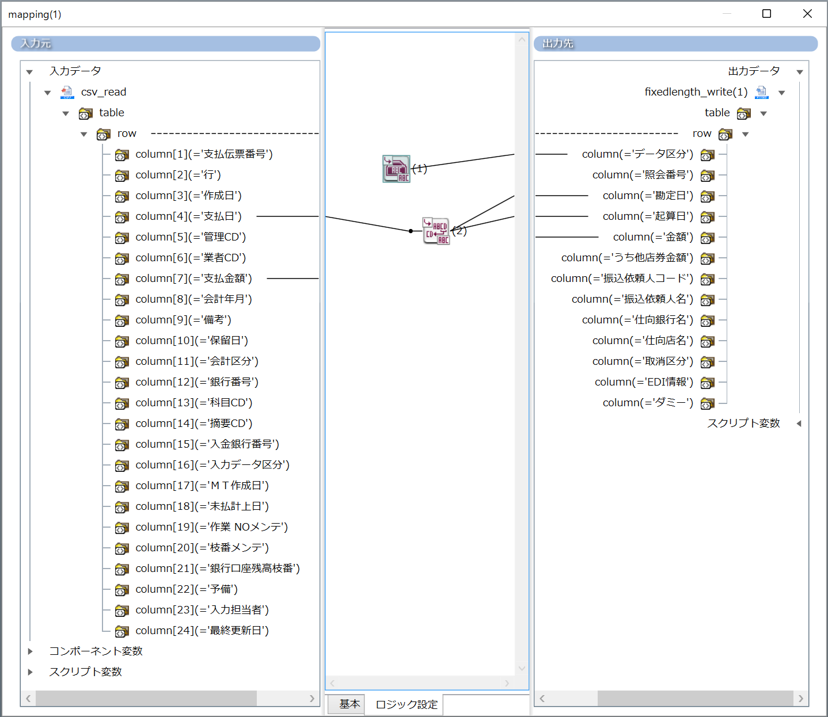Click icon of output column EDI情報
The image size is (828, 717).
click(x=708, y=383)
